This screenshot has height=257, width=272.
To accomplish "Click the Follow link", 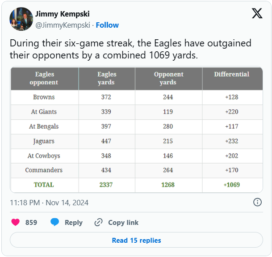I will (107, 25).
